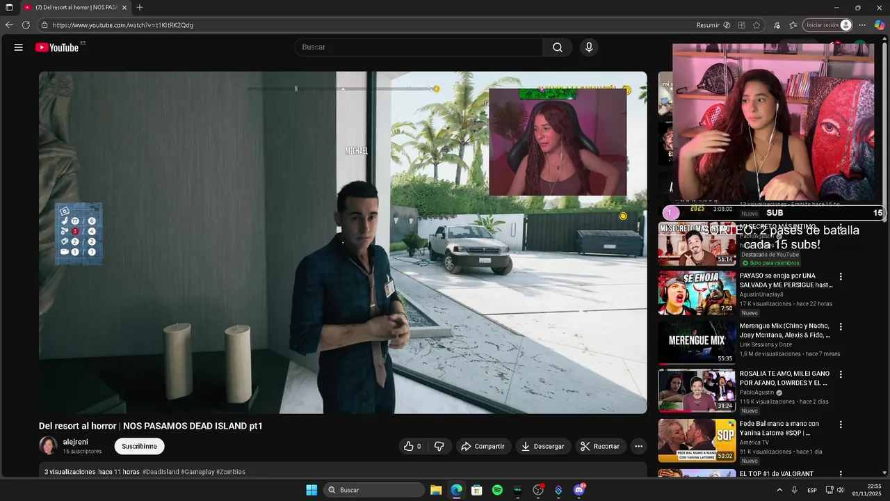890x501 pixels.
Task: Focus the browser address bar URL
Action: pyautogui.click(x=369, y=25)
